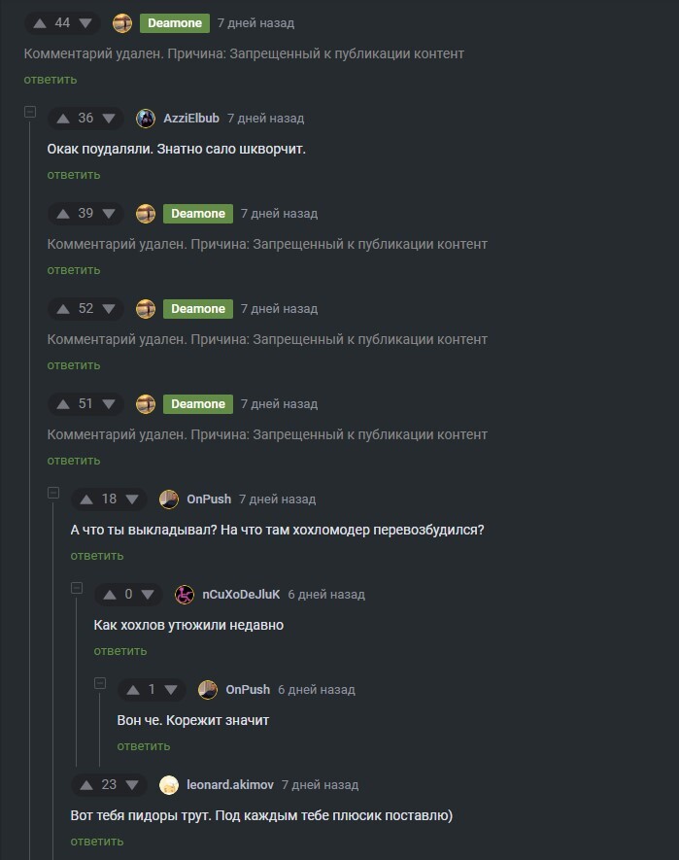679x860 pixels.
Task: Open leonard.akimov username link
Action: point(230,785)
